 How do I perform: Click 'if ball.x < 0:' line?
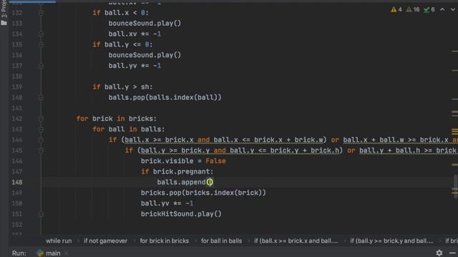coord(121,13)
